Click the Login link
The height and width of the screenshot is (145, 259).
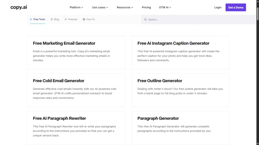218,7
